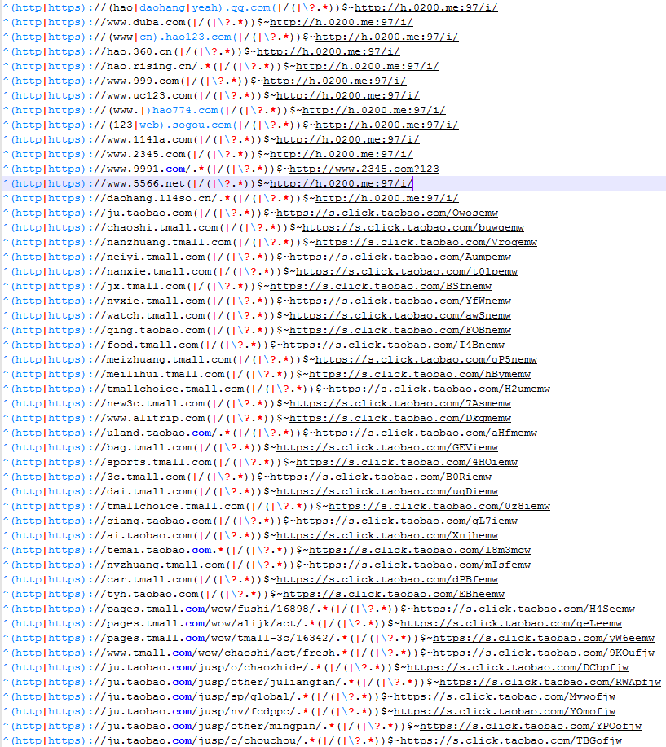This screenshot has height=747, width=666.
Task: Click the 'www.2345.com(' pattern text
Action: (149, 154)
